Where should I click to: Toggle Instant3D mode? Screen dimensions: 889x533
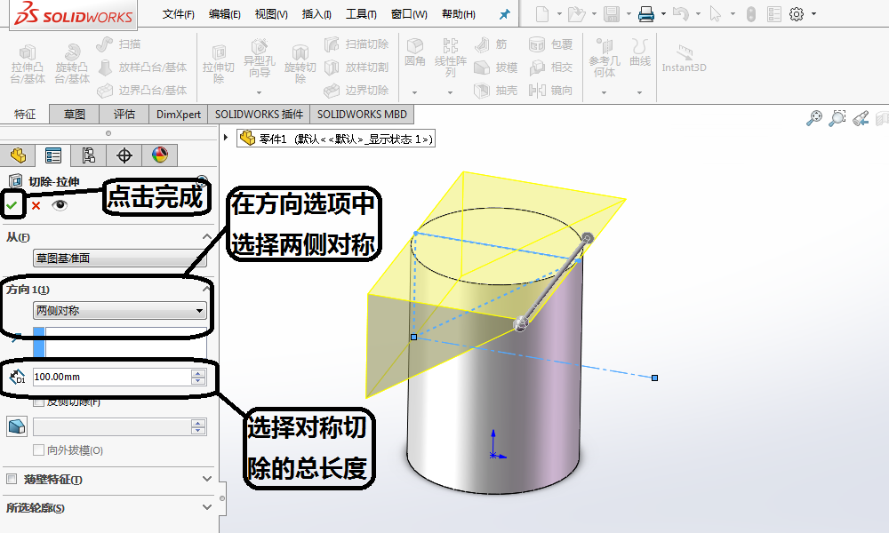click(x=685, y=59)
